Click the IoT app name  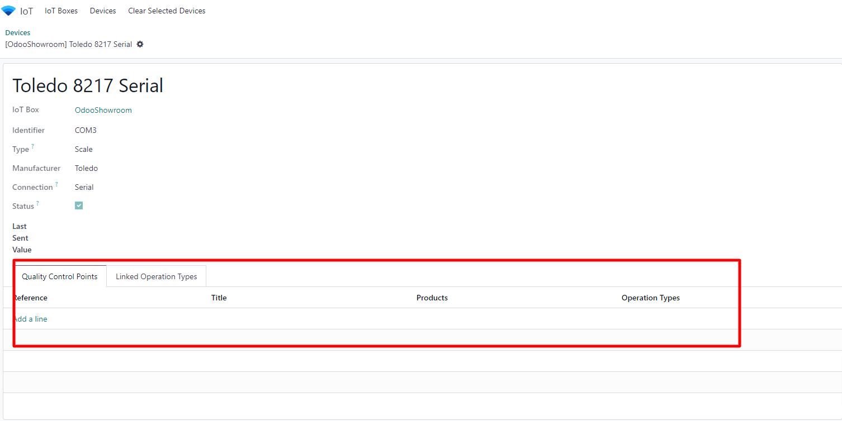click(x=27, y=11)
